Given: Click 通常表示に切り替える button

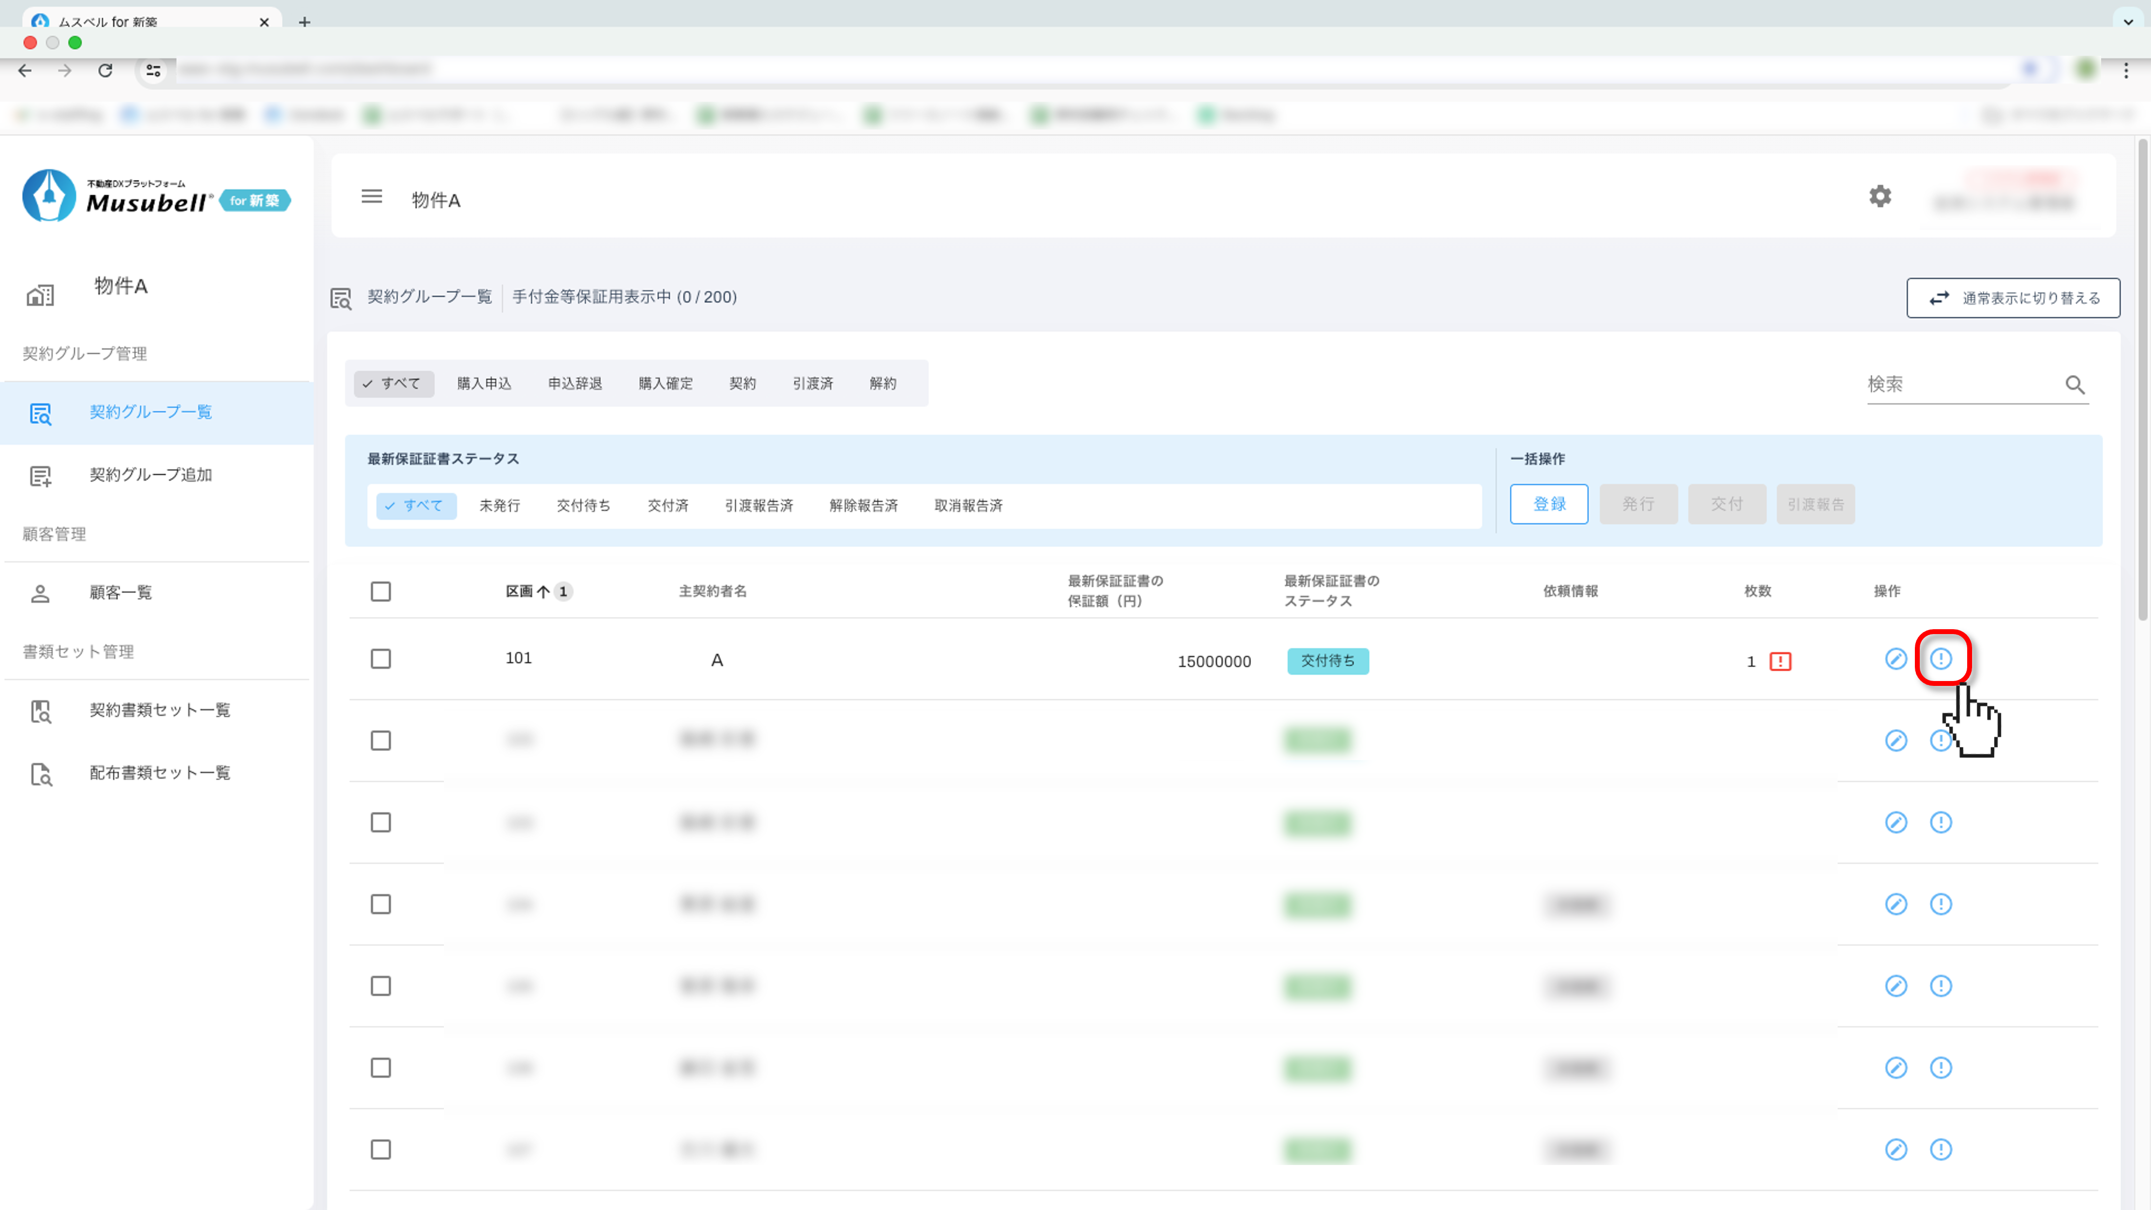Looking at the screenshot, I should click(x=2012, y=298).
